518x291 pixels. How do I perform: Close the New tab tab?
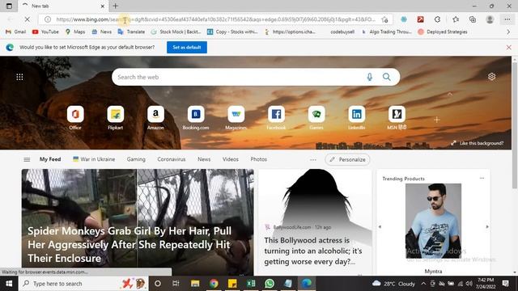(103, 6)
